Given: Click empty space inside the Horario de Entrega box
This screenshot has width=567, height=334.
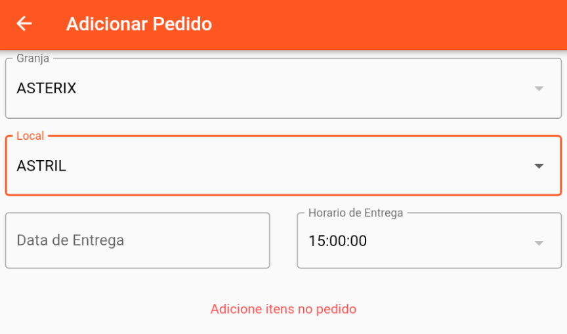Looking at the screenshot, I should pos(446,241).
